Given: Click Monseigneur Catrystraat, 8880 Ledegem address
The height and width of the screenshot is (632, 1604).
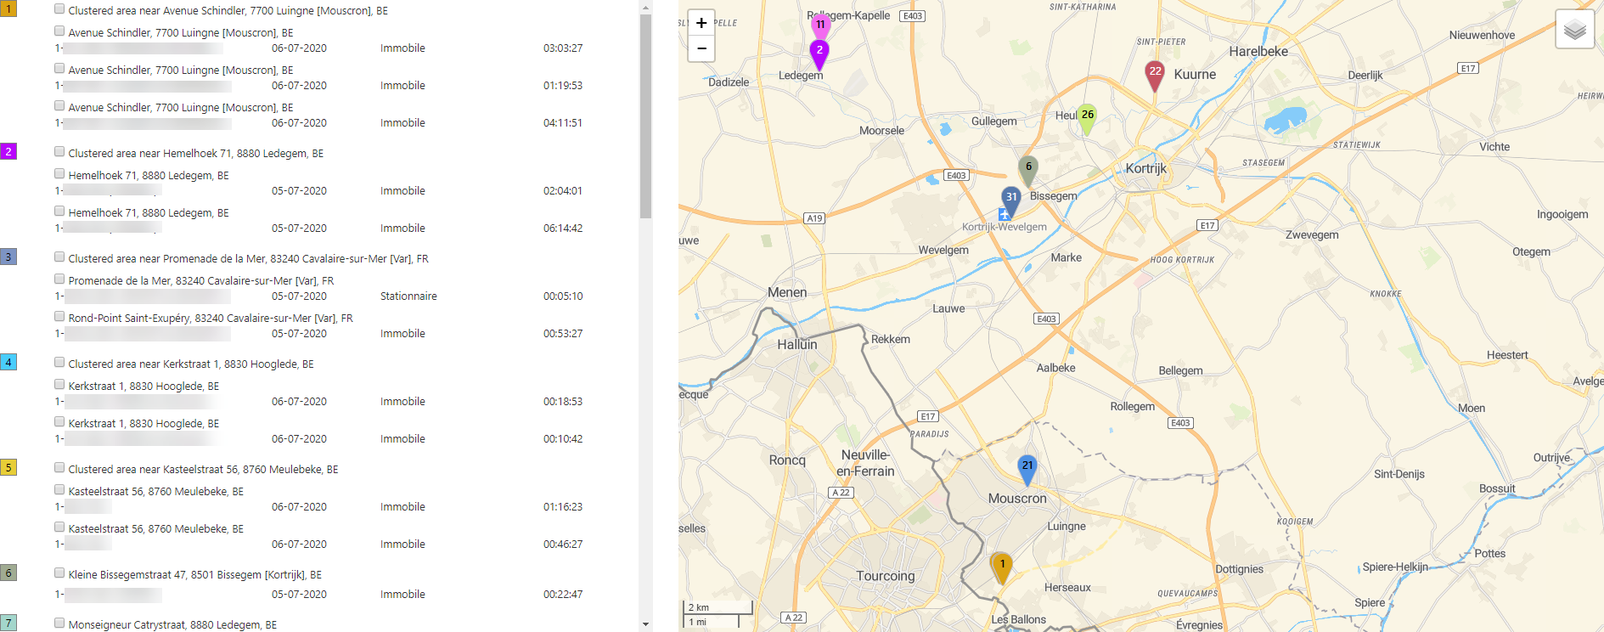Looking at the screenshot, I should point(172,624).
